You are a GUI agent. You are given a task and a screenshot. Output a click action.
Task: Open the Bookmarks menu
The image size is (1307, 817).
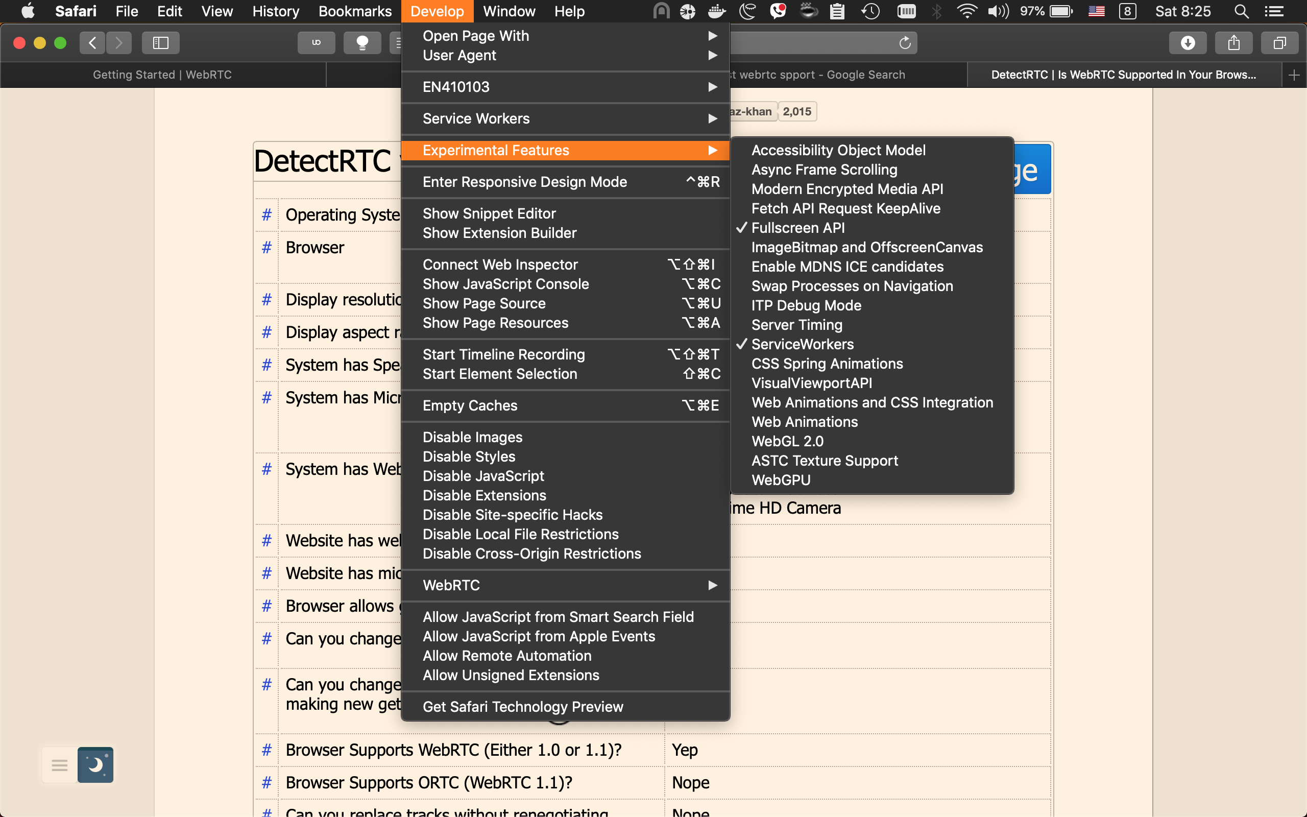(x=355, y=11)
